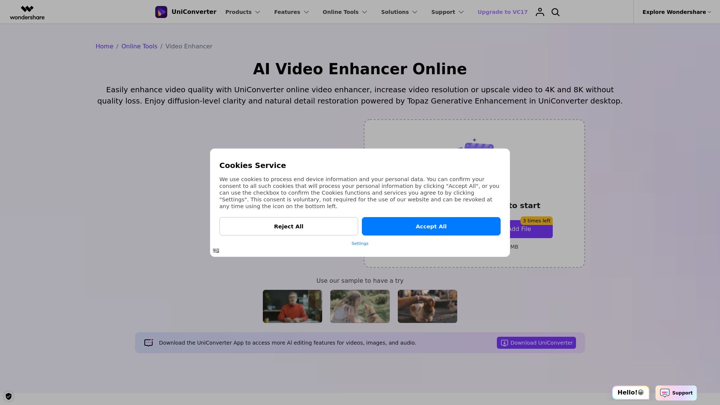Click the small language flag icon in cookie dialog
The image size is (720, 405).
216,250
